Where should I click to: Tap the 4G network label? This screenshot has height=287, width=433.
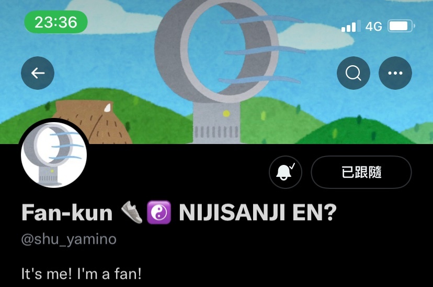pyautogui.click(x=373, y=27)
